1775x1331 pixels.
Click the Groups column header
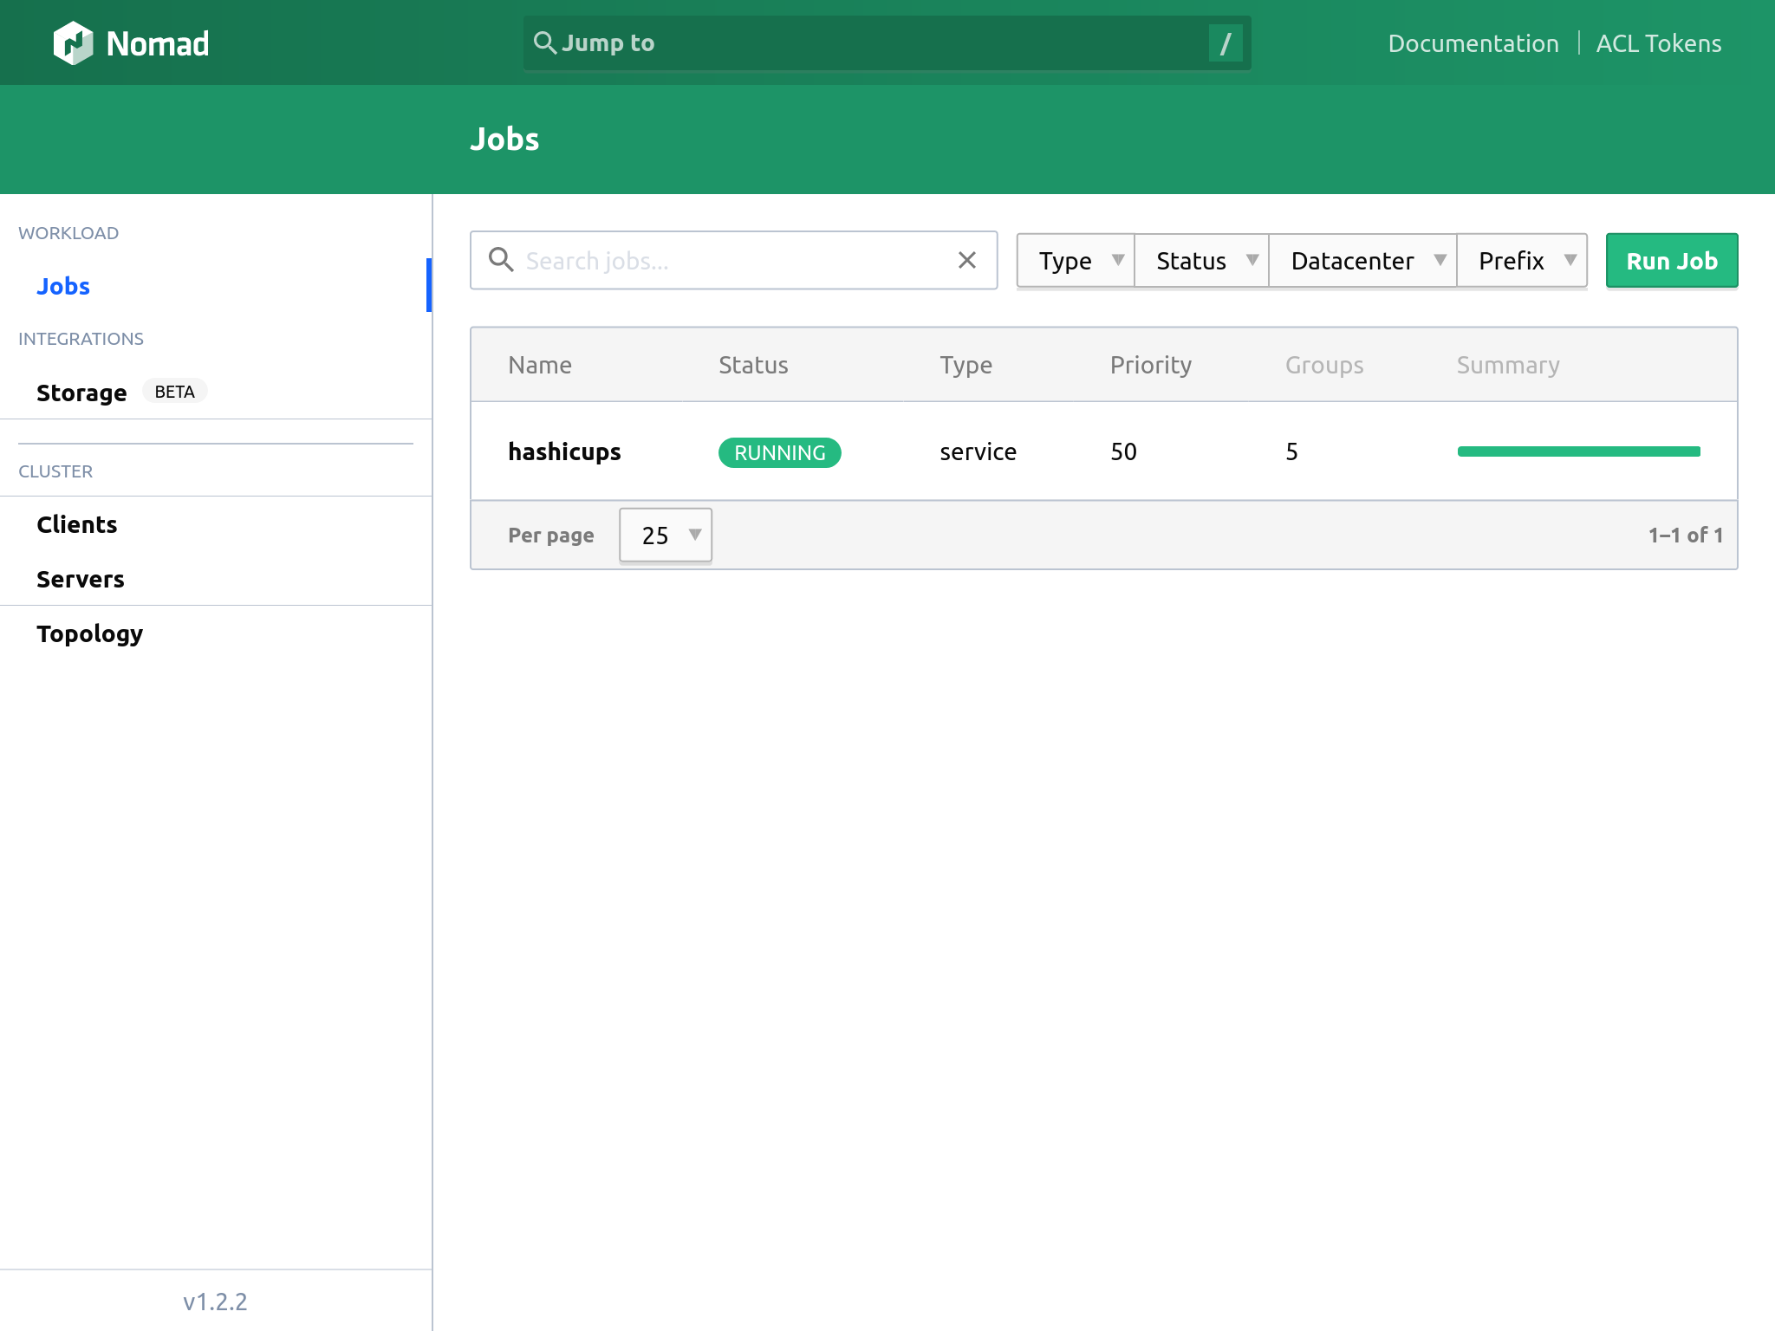tap(1324, 366)
